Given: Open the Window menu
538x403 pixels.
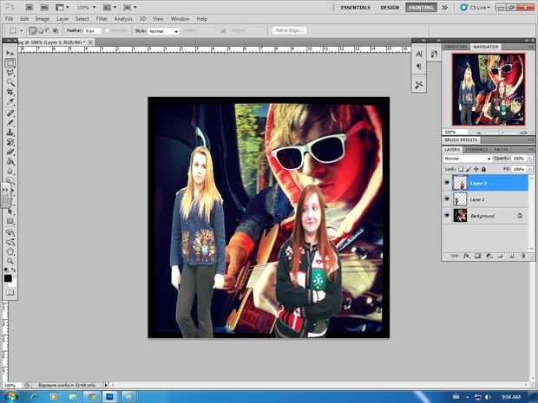Looking at the screenshot, I should coord(180,19).
